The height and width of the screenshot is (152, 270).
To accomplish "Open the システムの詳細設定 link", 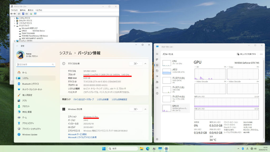I will tap(119, 99).
